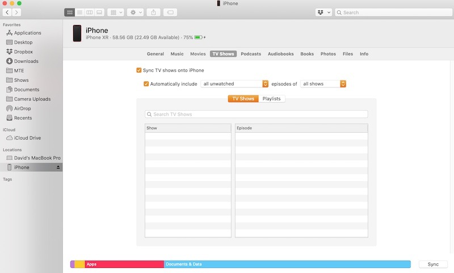The width and height of the screenshot is (454, 273).
Task: Switch to the Podcasts tab
Action: pyautogui.click(x=251, y=54)
